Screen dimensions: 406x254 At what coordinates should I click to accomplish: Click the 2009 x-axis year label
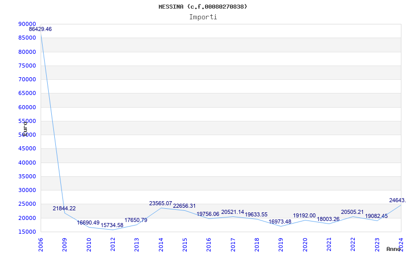click(x=65, y=245)
